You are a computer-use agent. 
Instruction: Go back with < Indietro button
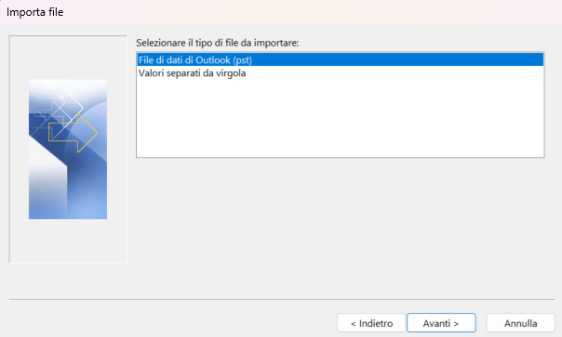(x=371, y=323)
